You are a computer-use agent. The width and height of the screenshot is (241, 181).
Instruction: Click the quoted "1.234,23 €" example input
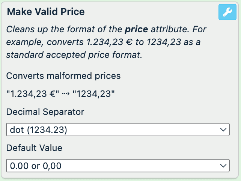point(33,94)
